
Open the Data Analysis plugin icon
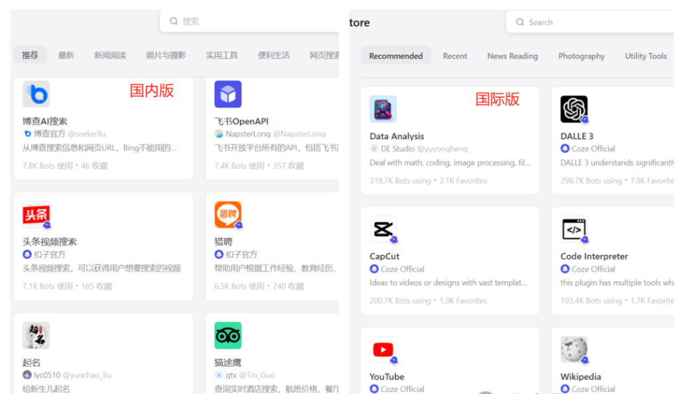[x=383, y=109]
